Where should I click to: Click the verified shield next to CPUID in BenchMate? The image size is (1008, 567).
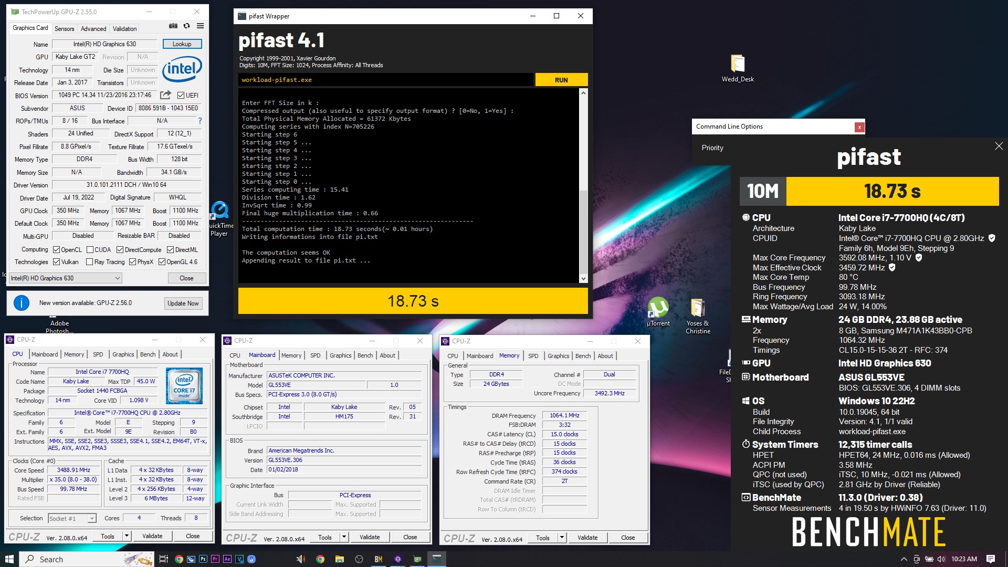(992, 238)
